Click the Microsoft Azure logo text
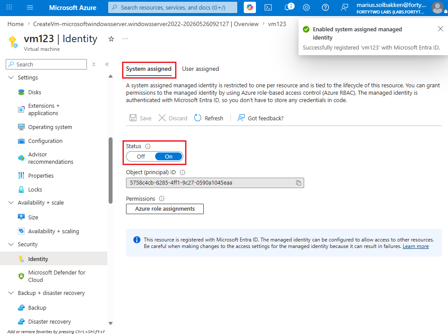 coord(73,7)
